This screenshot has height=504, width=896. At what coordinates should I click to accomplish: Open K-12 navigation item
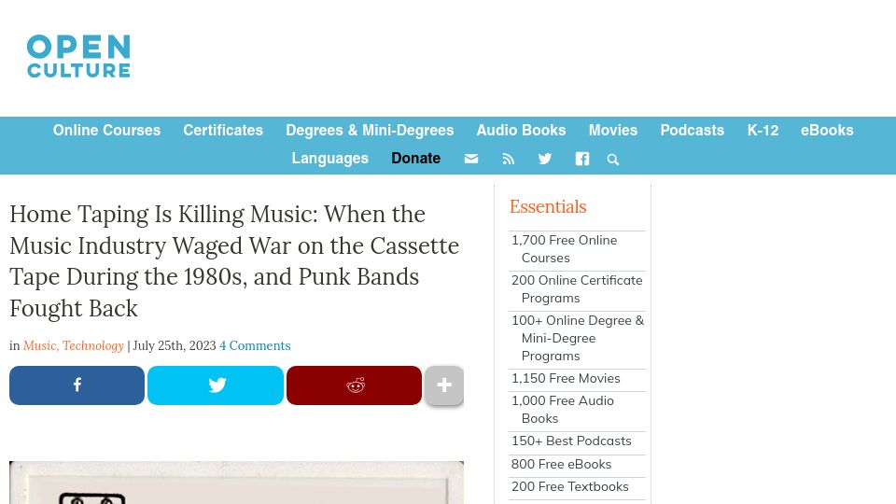[763, 131]
